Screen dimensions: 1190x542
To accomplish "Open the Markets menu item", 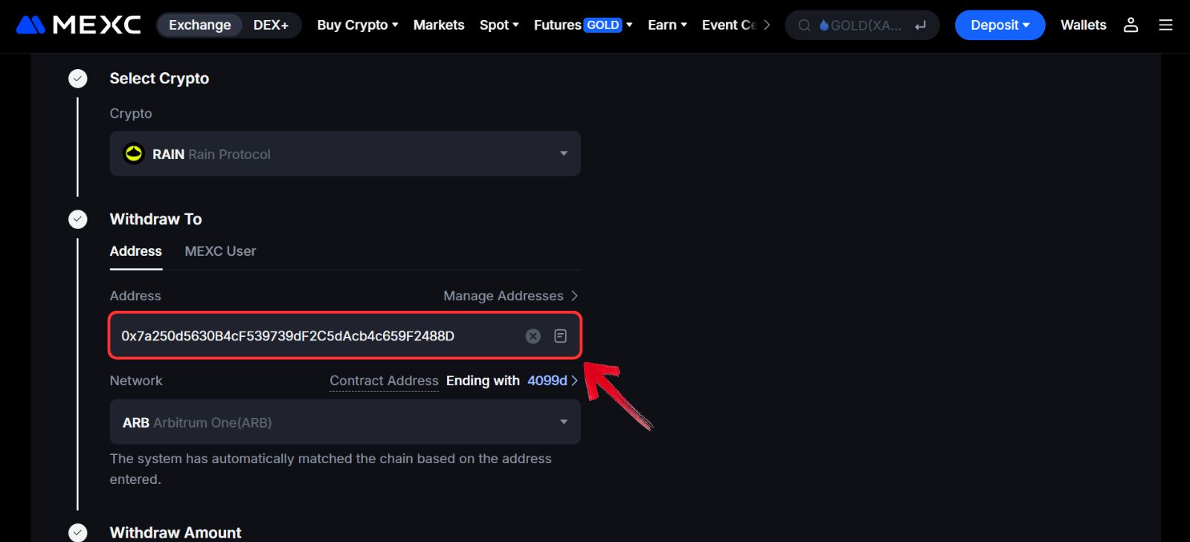I will click(439, 25).
